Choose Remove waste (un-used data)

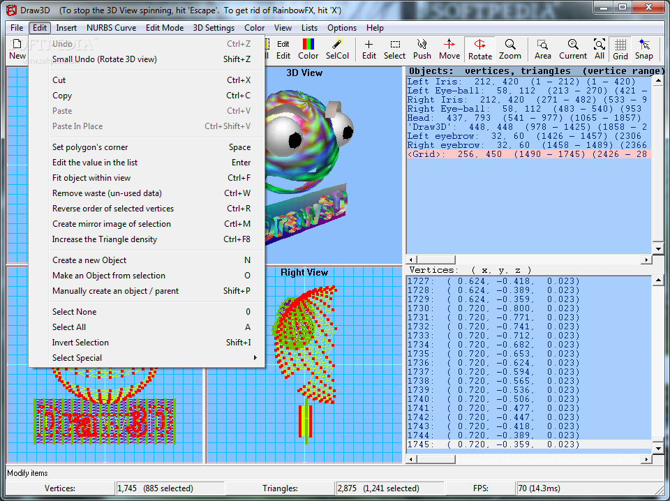(147, 193)
